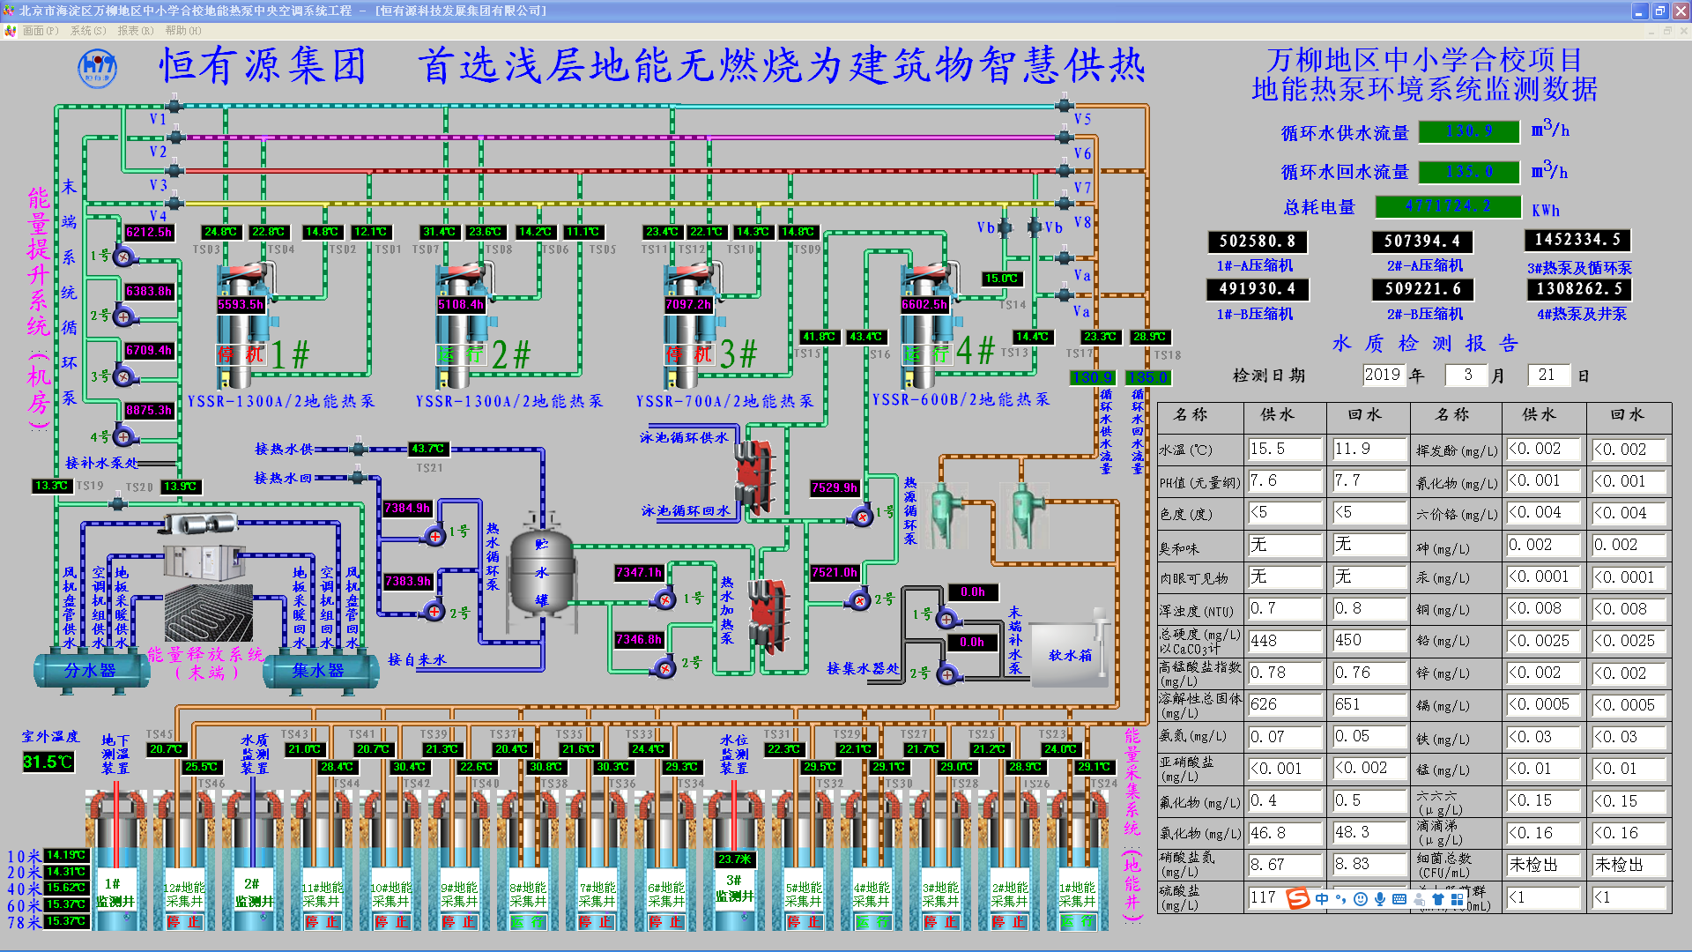Click the 检测日期 year field showing 2019
Viewport: 1692px width, 952px height.
point(1382,375)
